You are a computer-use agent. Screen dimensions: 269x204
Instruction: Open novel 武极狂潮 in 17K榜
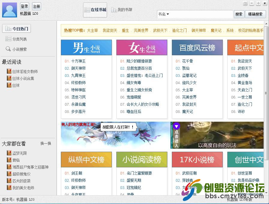tap(189, 173)
